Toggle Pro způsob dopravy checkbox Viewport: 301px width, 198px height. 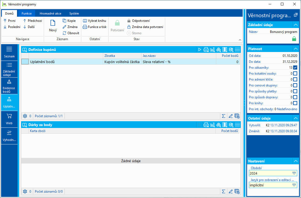coord(295,97)
